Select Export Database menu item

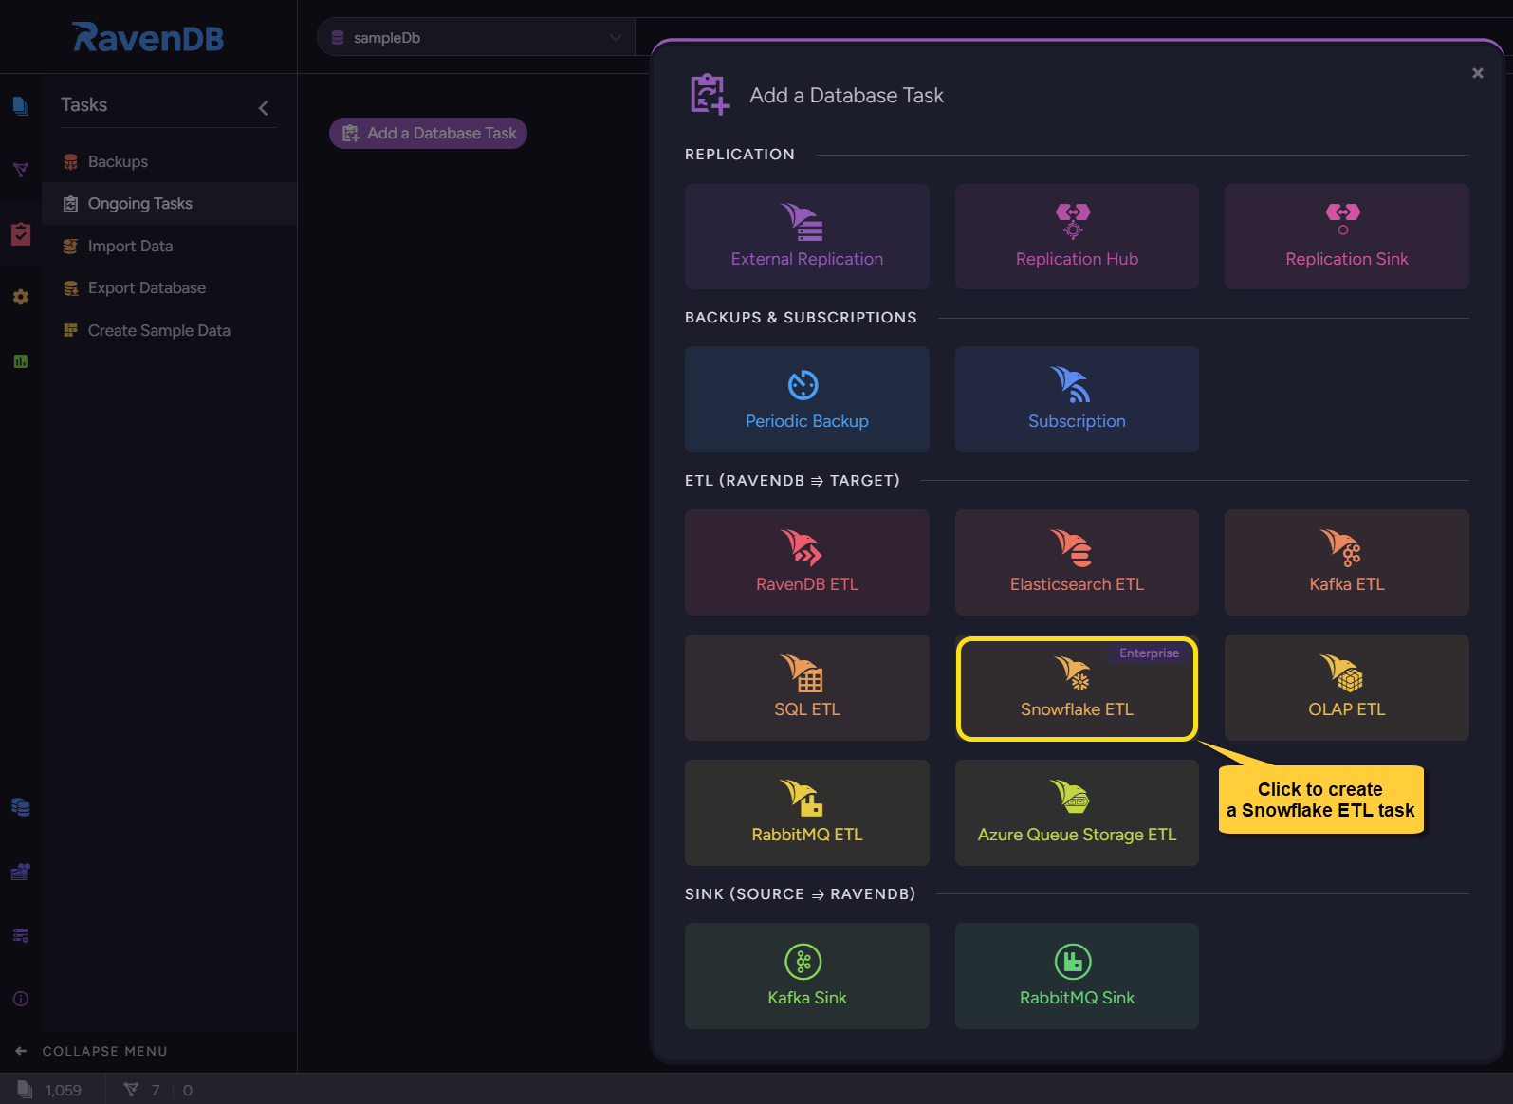(x=169, y=287)
